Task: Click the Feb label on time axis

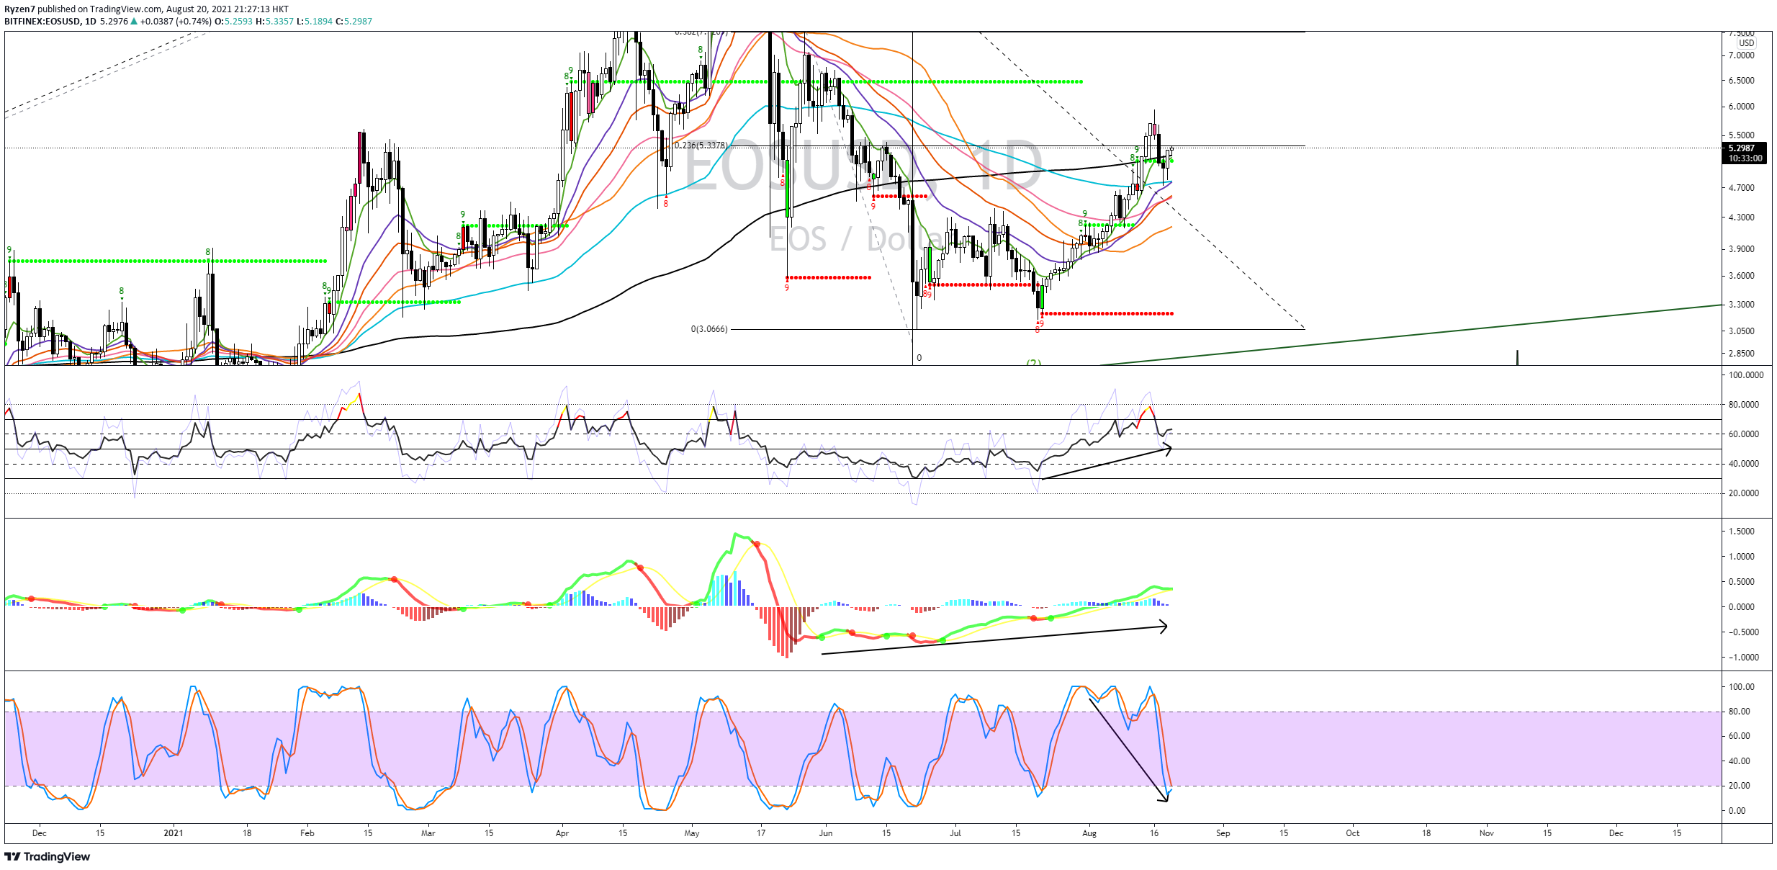Action: pyautogui.click(x=307, y=833)
